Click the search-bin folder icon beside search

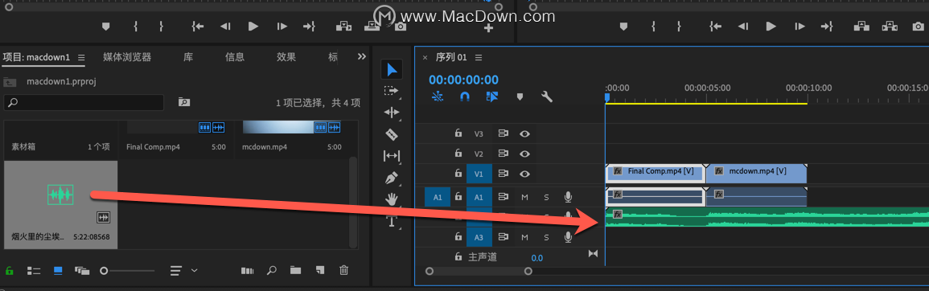184,102
